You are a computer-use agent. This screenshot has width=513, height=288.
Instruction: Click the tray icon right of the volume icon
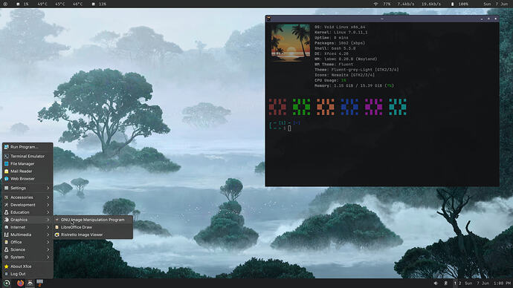coord(445,284)
